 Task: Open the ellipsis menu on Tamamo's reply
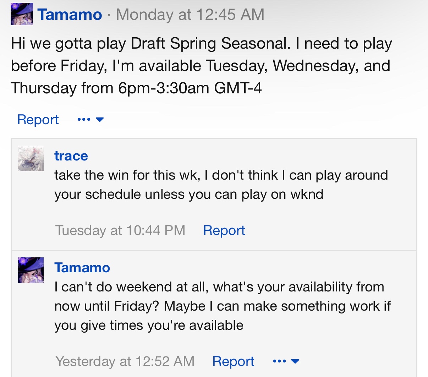279,361
